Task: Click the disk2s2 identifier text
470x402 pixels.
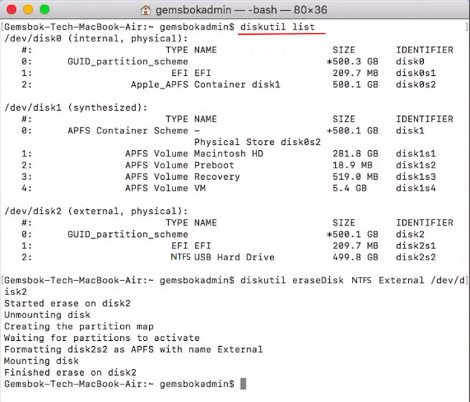Action: pyautogui.click(x=416, y=257)
